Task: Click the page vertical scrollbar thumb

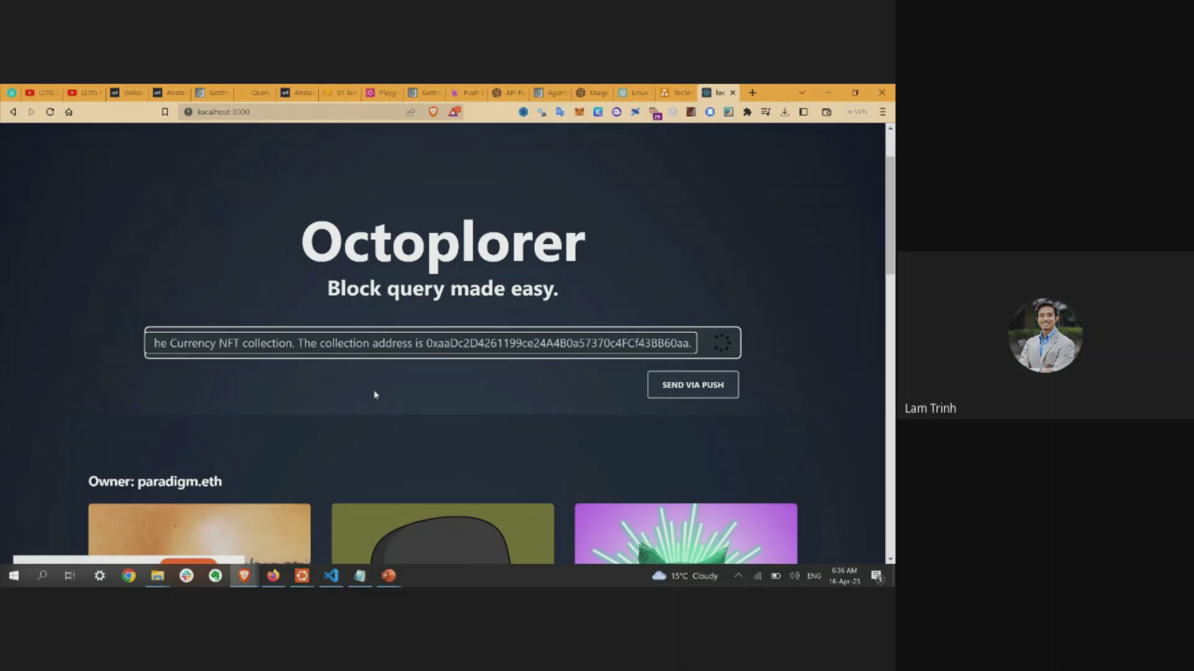Action: (891, 214)
